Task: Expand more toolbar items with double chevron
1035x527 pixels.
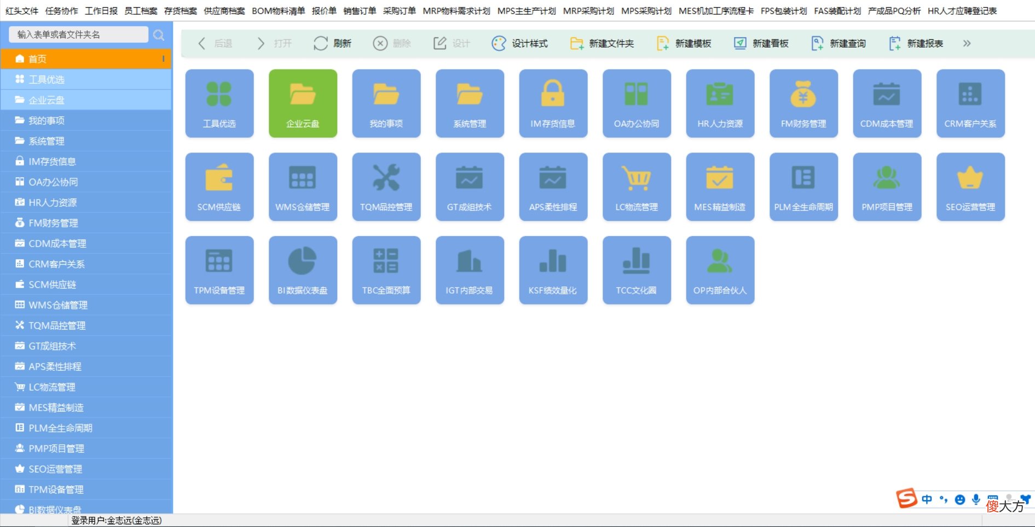Action: pos(967,43)
